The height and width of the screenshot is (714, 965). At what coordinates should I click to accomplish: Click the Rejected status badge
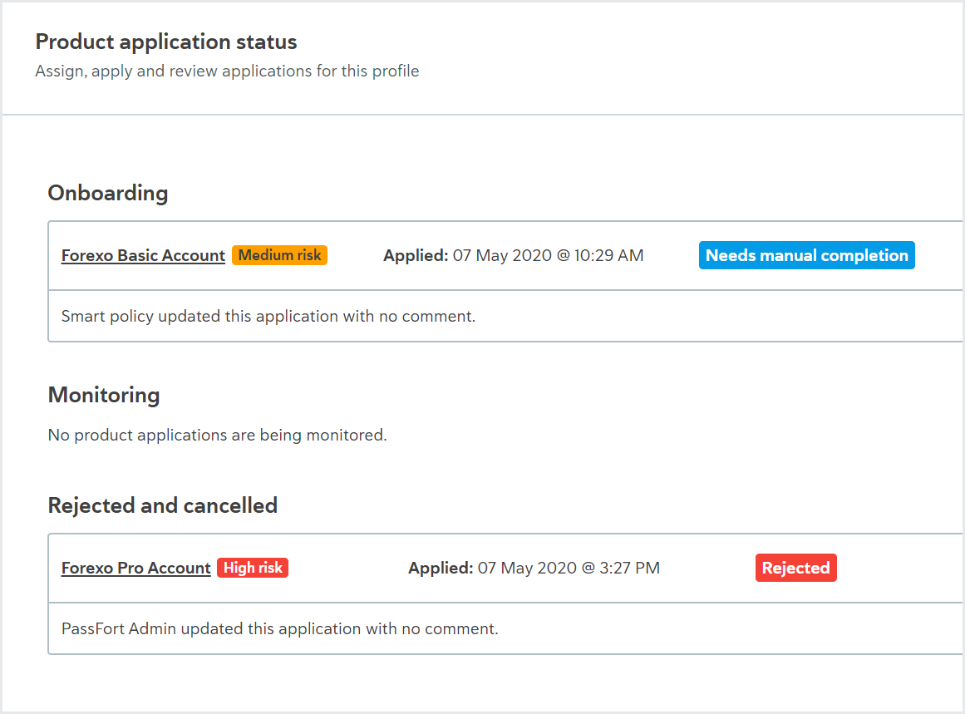(795, 568)
